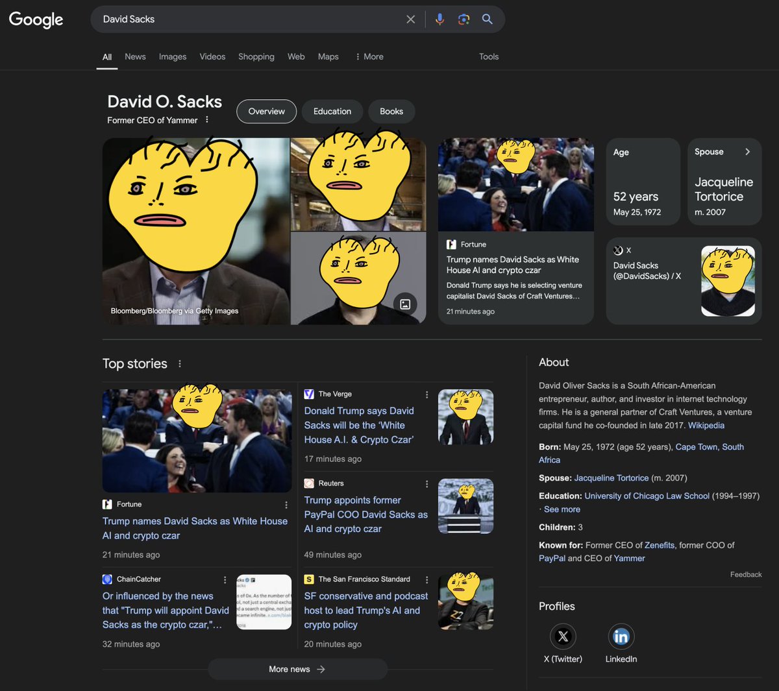Image resolution: width=779 pixels, height=691 pixels.
Task: Open the Wikipedia link in the About section
Action: [x=706, y=425]
